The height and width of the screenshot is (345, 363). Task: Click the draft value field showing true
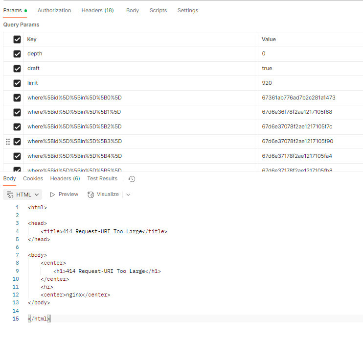pos(310,69)
